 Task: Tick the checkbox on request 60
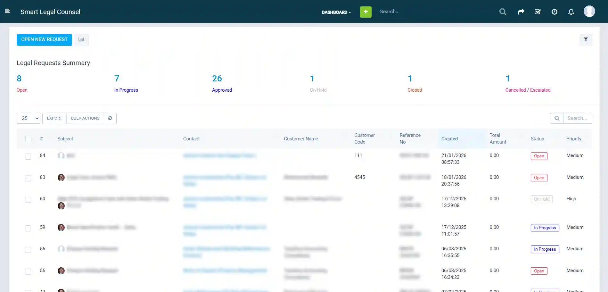coord(28,200)
